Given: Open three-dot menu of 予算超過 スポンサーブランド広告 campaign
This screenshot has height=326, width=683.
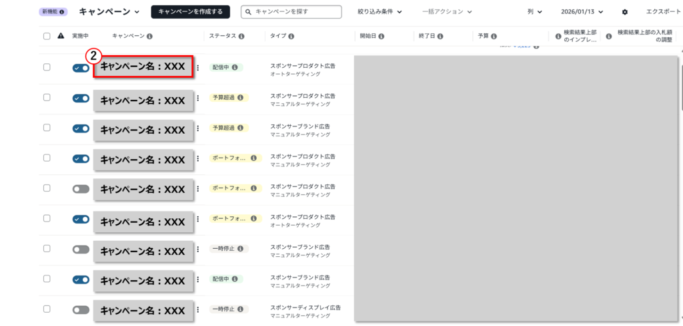Looking at the screenshot, I should coord(197,128).
